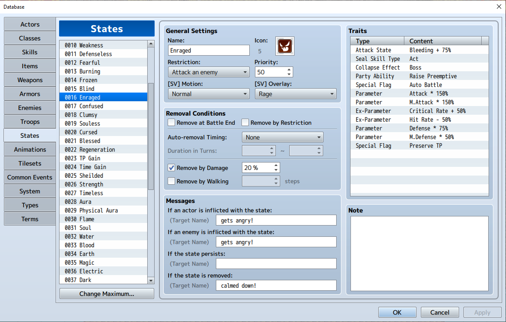Image resolution: width=506 pixels, height=322 pixels.
Task: Switch to the Animations tab
Action: pyautogui.click(x=30, y=149)
